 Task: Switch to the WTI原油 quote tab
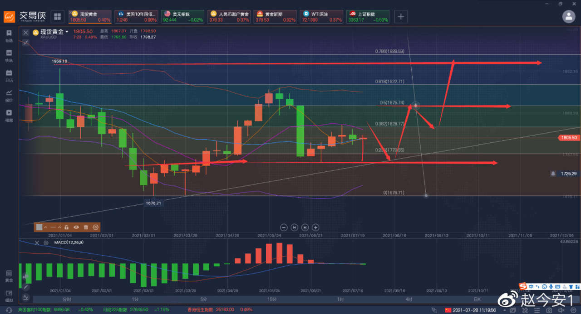pos(321,17)
